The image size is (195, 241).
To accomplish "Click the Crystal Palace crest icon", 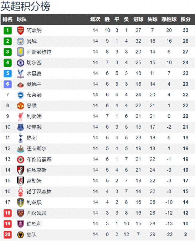I will 20,73.
